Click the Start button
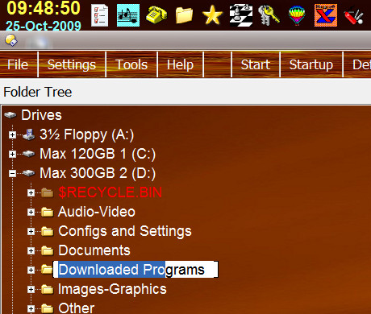This screenshot has height=314, width=371. pyautogui.click(x=256, y=64)
